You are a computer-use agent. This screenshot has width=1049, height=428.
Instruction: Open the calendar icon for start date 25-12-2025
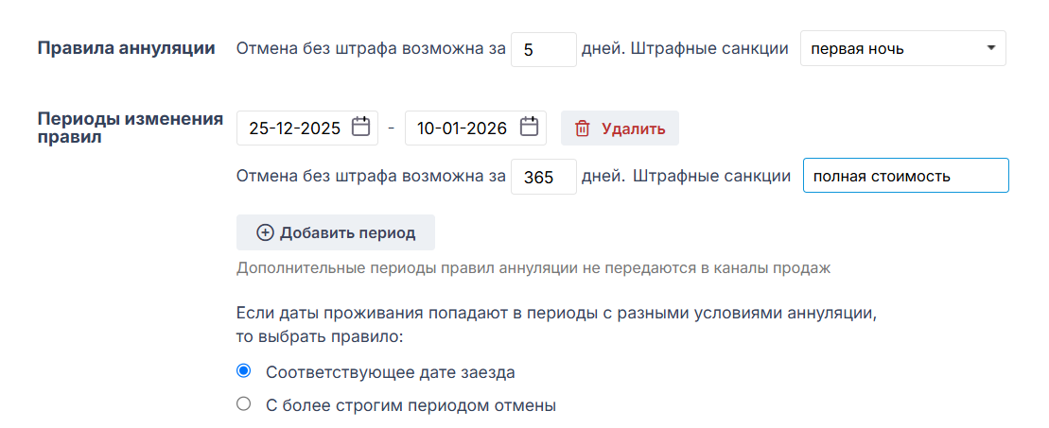[x=360, y=128]
